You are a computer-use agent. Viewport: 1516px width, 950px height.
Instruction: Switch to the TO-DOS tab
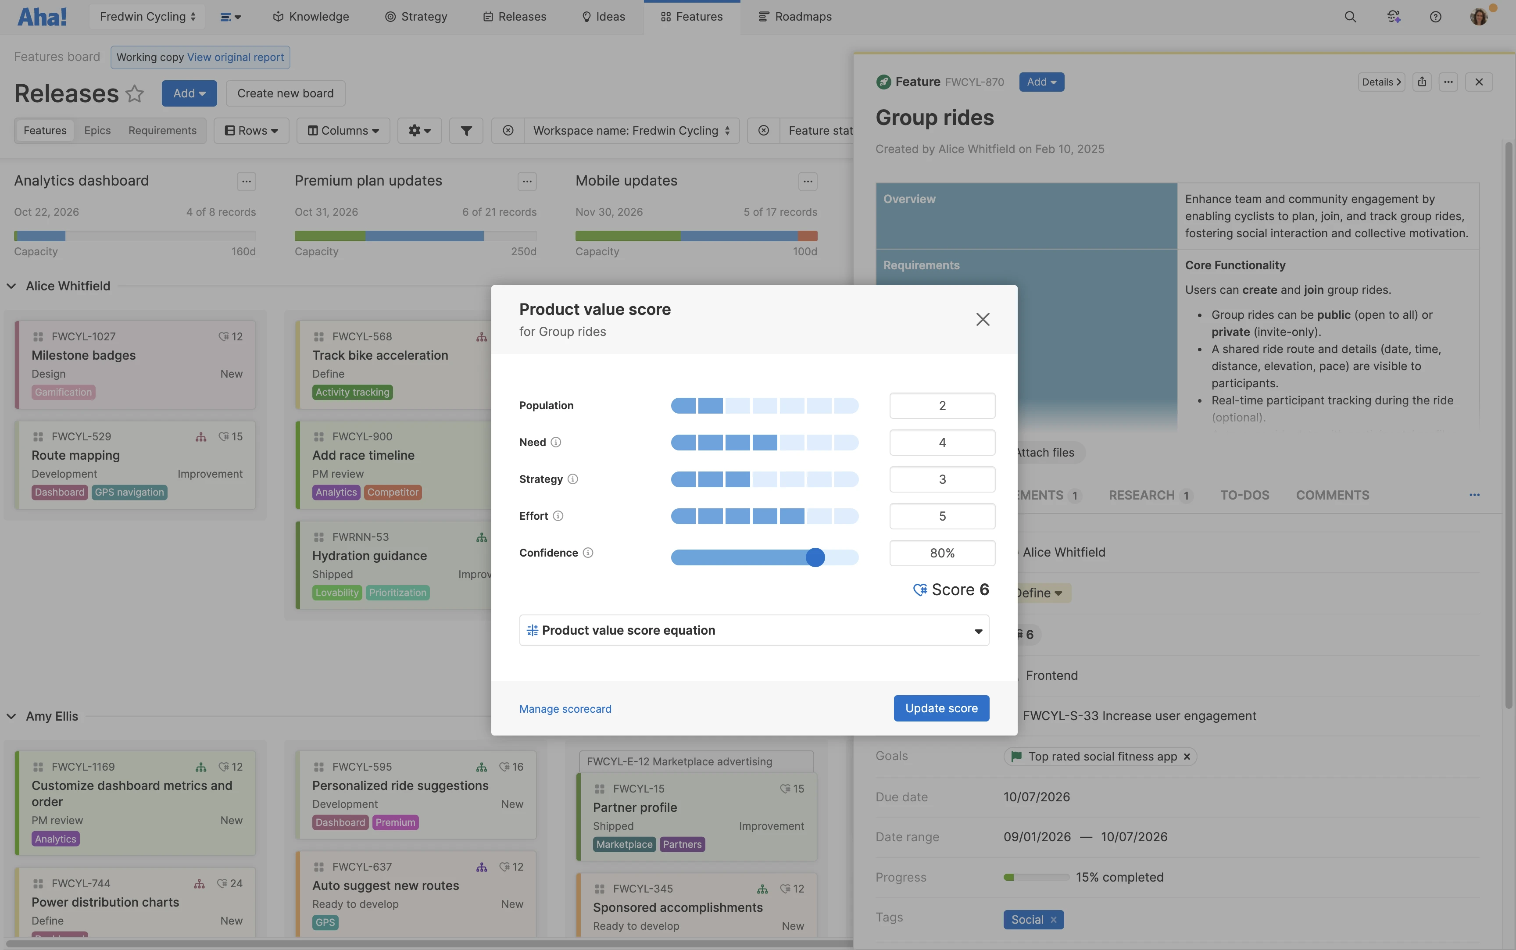tap(1244, 496)
